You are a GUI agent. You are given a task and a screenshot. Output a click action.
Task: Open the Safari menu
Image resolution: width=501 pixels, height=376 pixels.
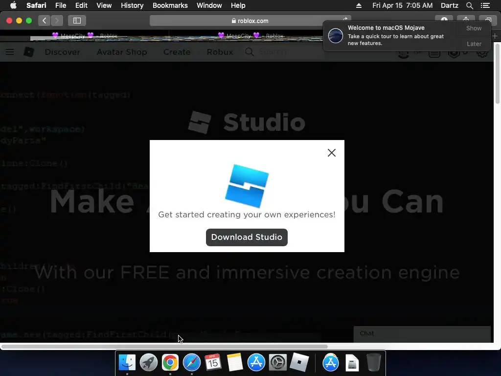click(x=36, y=5)
